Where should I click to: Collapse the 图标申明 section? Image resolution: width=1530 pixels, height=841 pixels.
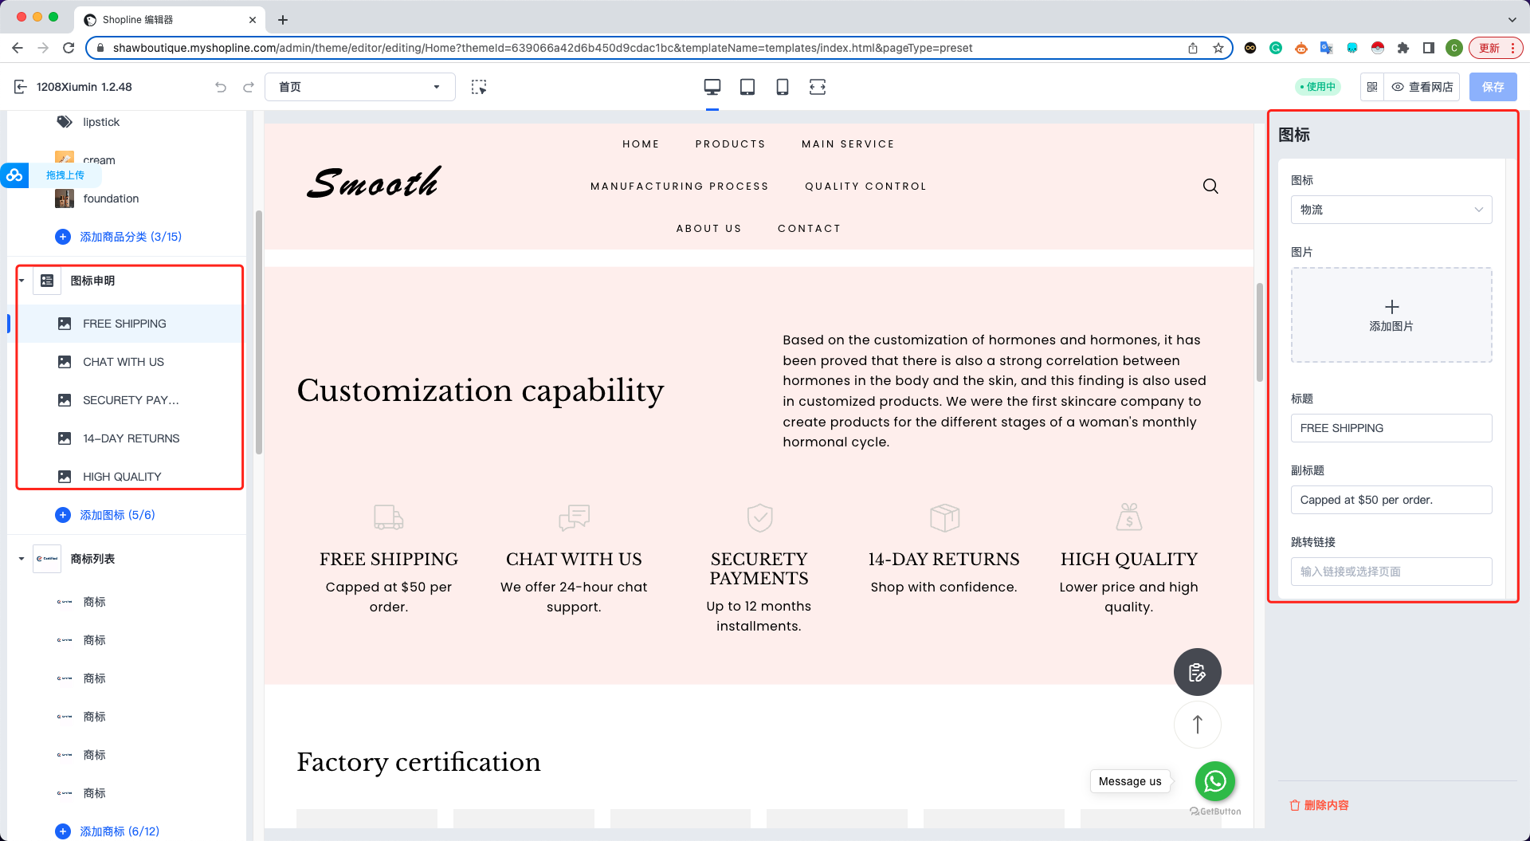tap(22, 281)
